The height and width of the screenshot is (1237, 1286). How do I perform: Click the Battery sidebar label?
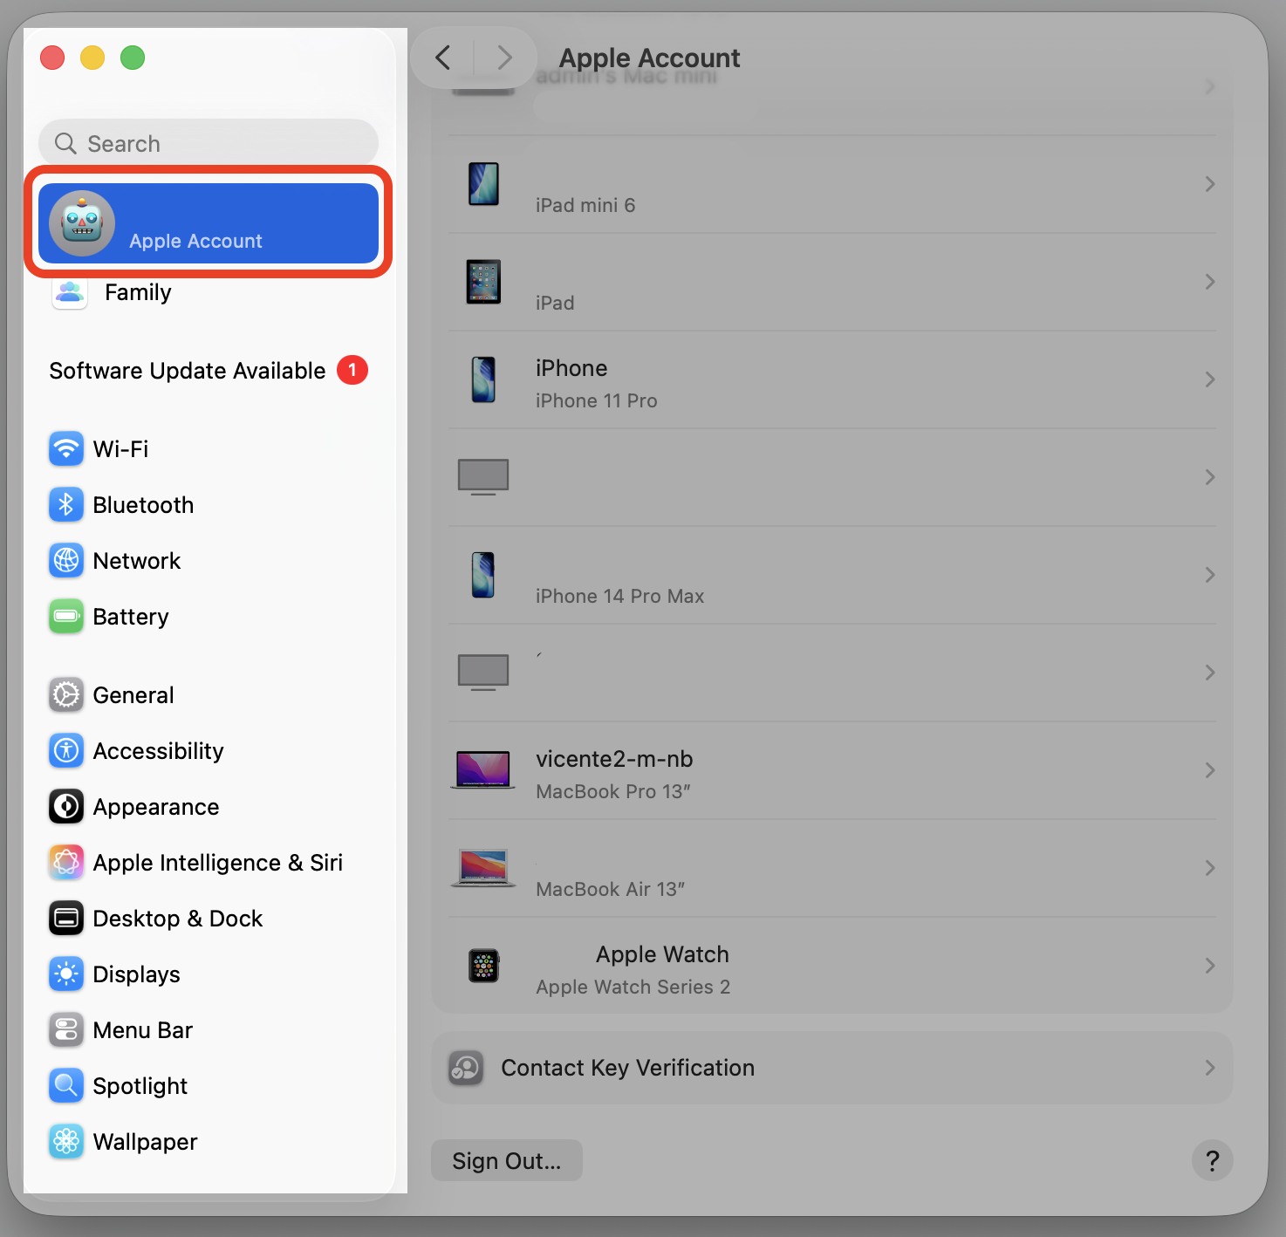(x=131, y=617)
